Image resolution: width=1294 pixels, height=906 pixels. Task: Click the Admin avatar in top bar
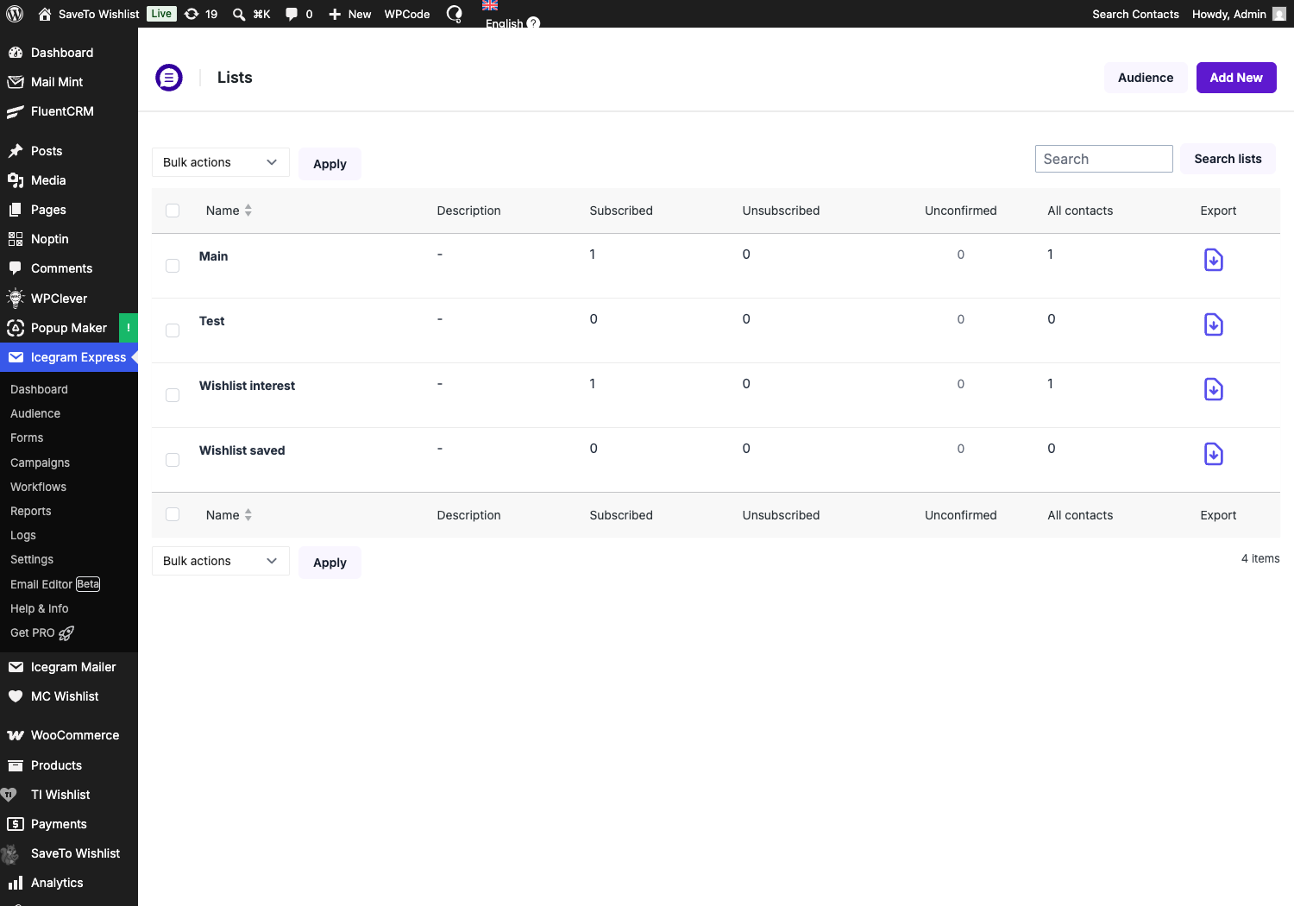pos(1279,14)
